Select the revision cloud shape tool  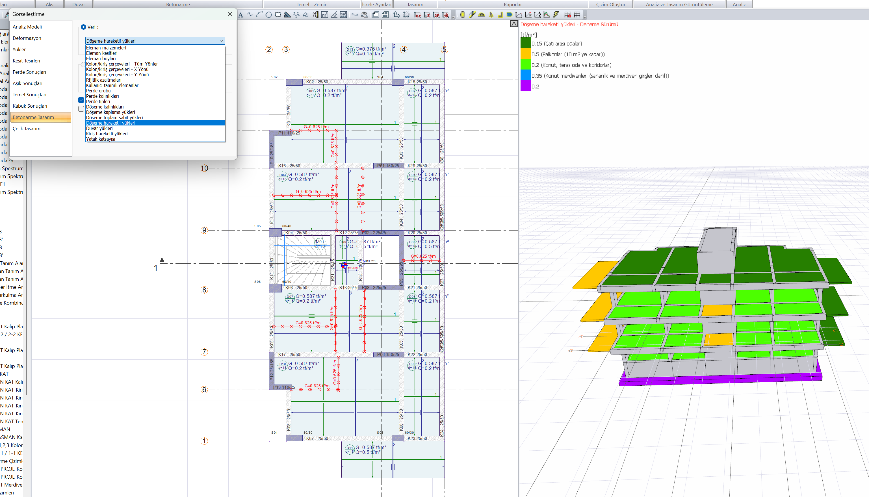[278, 15]
